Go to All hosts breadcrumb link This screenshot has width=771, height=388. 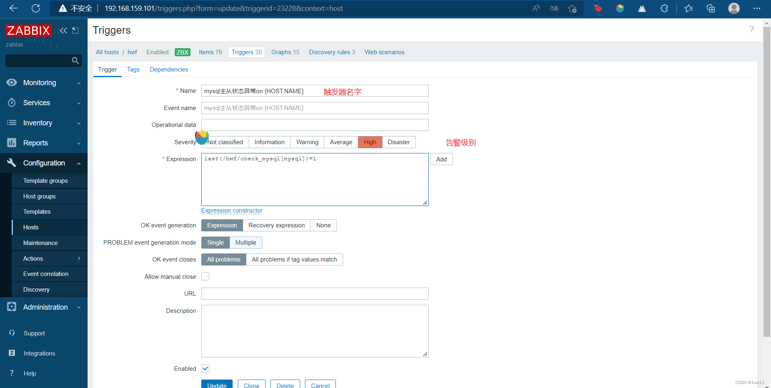tap(107, 52)
